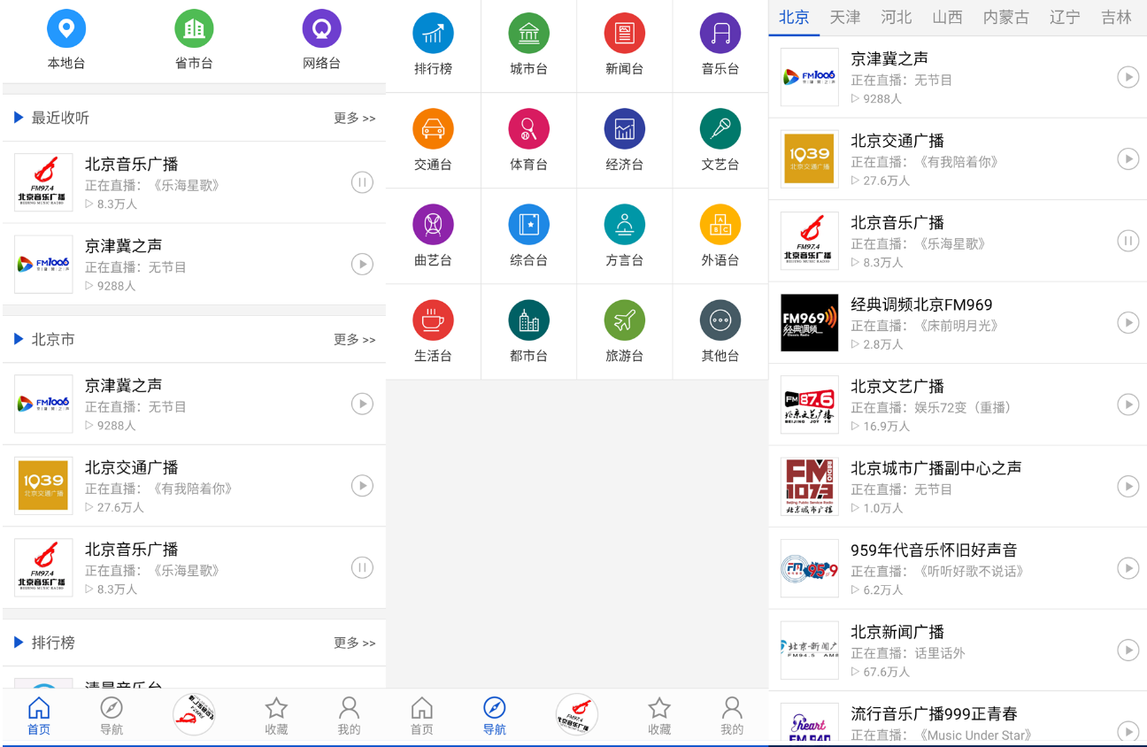Play the 经典调频北京FM969 station
1147x747 pixels.
point(1127,323)
